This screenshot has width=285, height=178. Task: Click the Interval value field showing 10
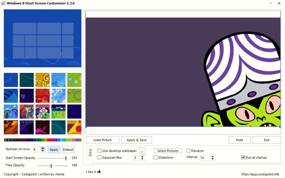click(205, 158)
